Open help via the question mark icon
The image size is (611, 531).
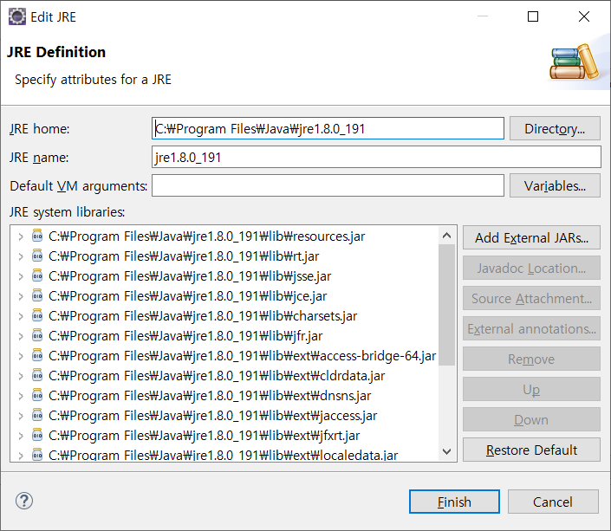pos(24,501)
